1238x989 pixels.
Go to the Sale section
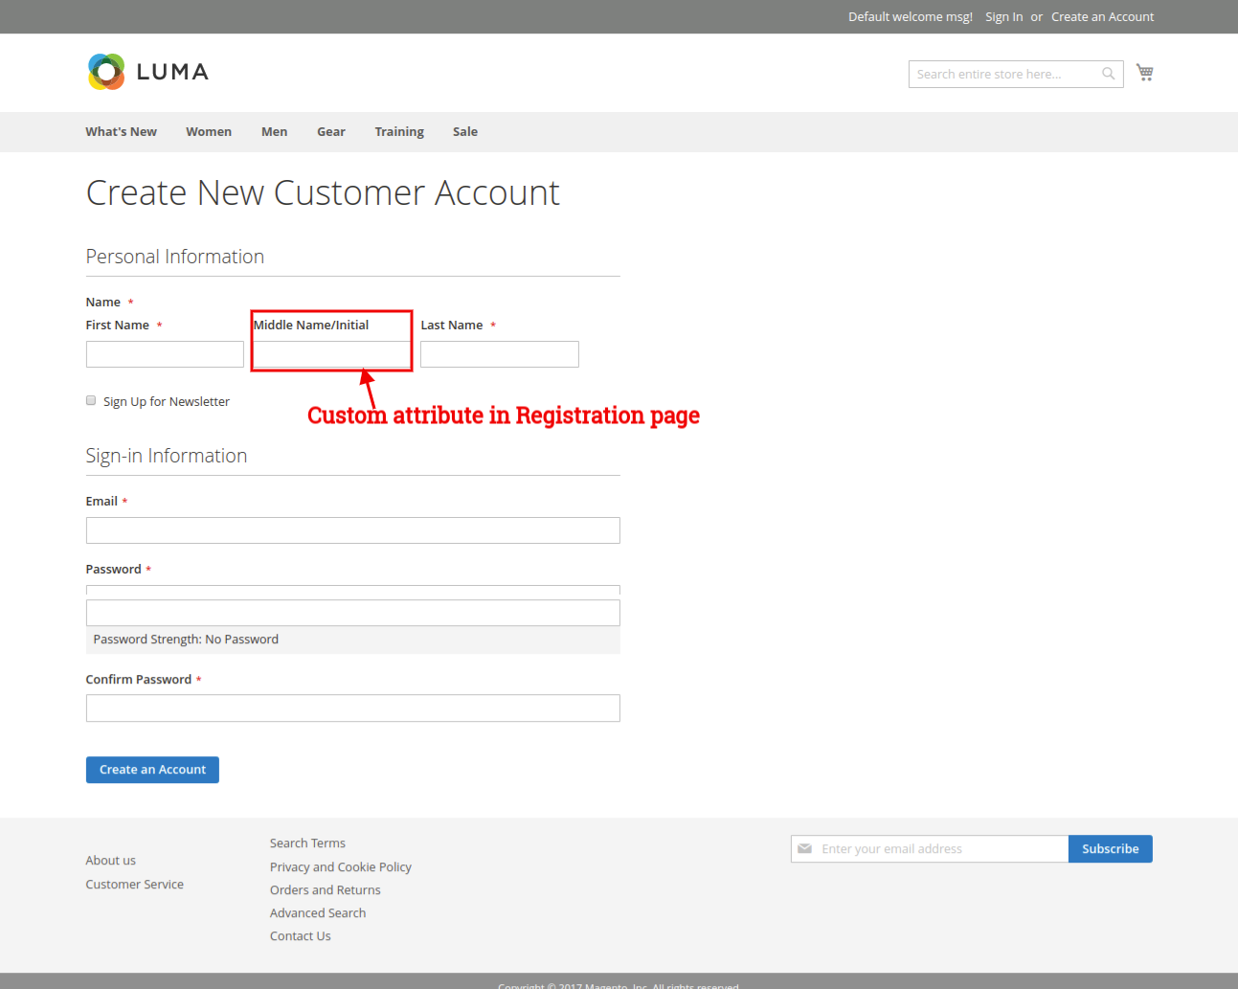[x=465, y=132]
